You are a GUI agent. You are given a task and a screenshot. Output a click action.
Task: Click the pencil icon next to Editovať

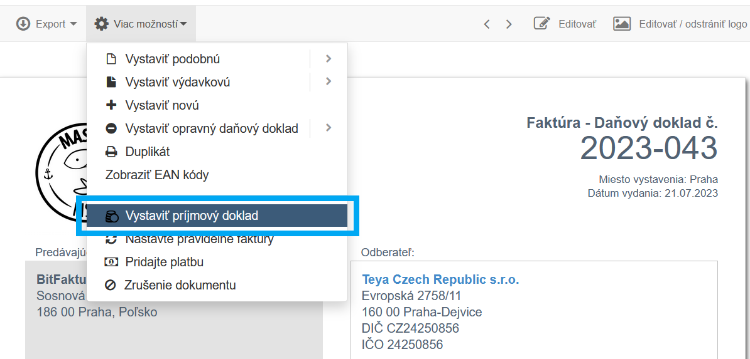[541, 24]
